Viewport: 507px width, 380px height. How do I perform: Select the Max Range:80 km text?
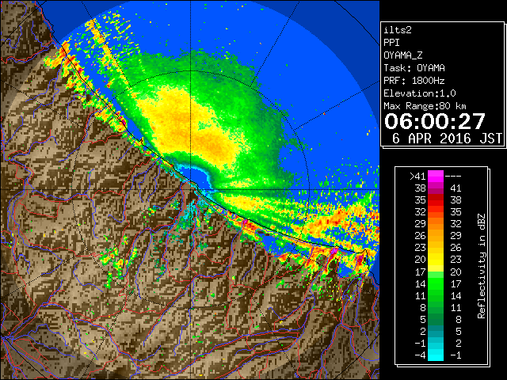(425, 106)
